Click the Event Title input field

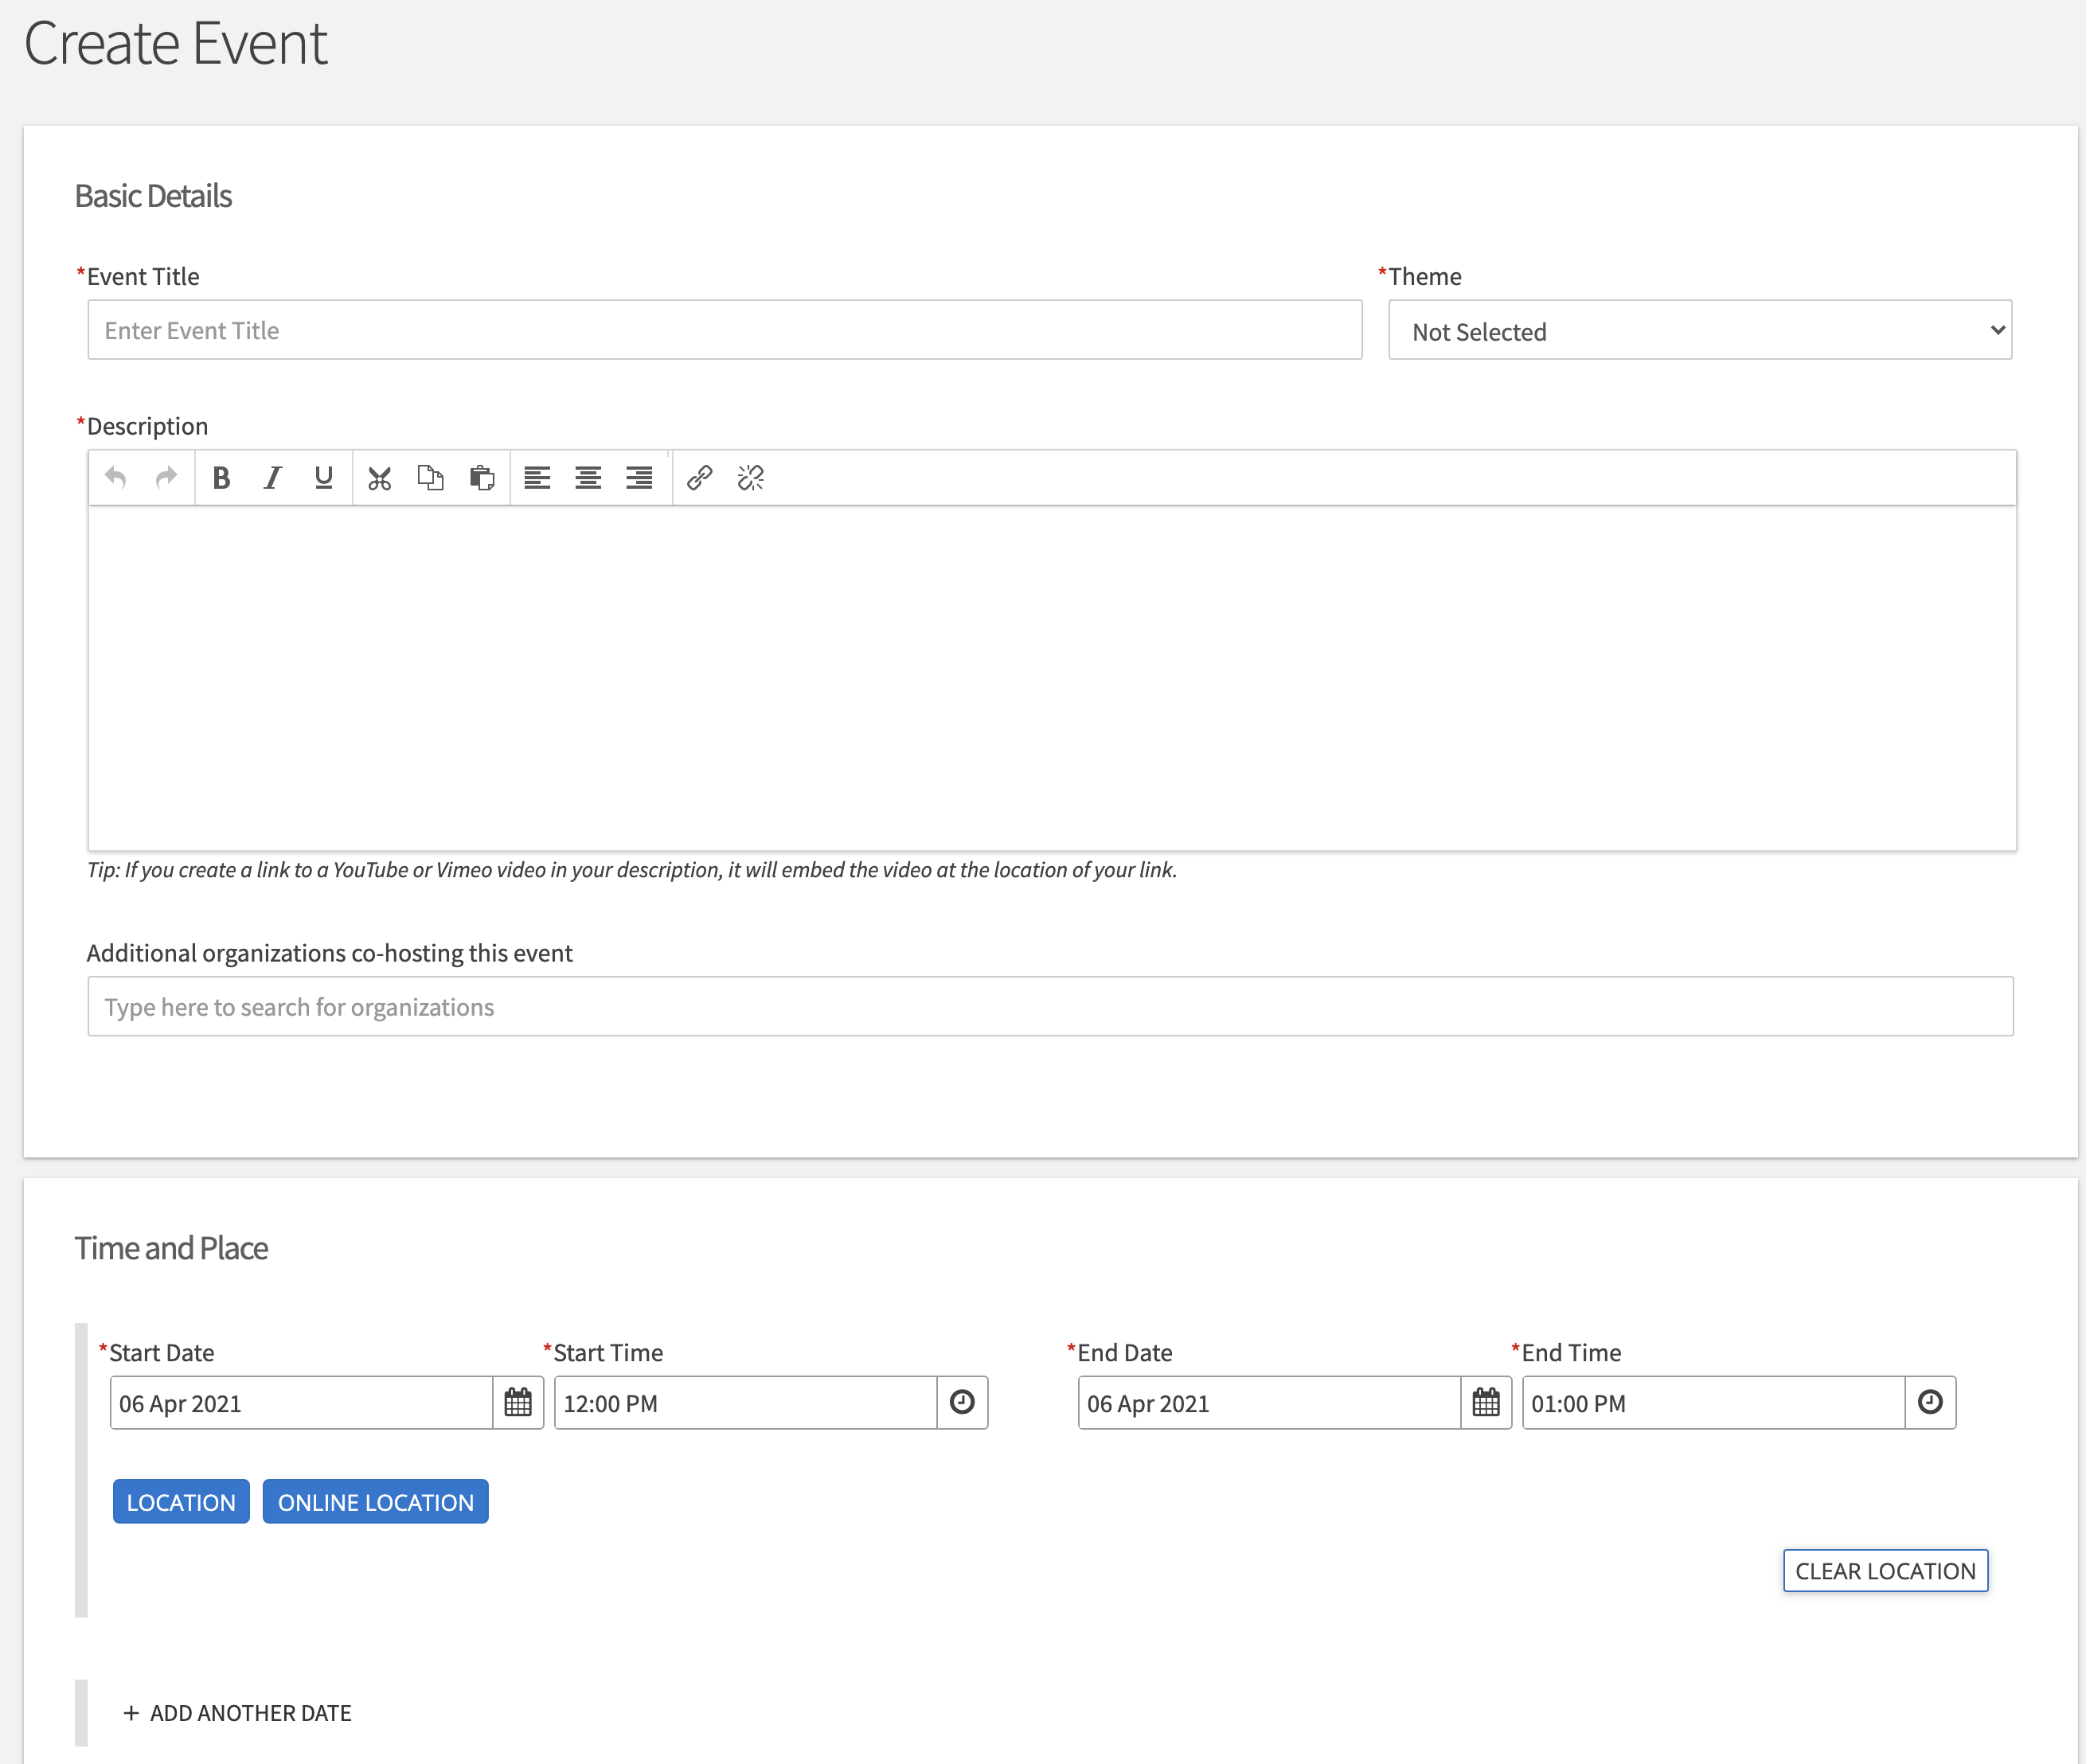point(723,329)
